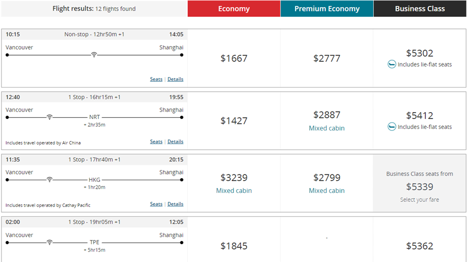Click lie-flat seat icon beside $5302 fare
Viewport: 467px width, 262px height.
pos(392,64)
